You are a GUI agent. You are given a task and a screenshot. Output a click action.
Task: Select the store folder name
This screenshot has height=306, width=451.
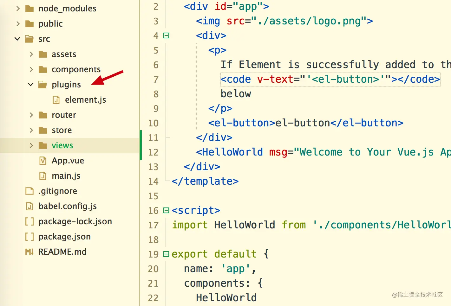(62, 130)
